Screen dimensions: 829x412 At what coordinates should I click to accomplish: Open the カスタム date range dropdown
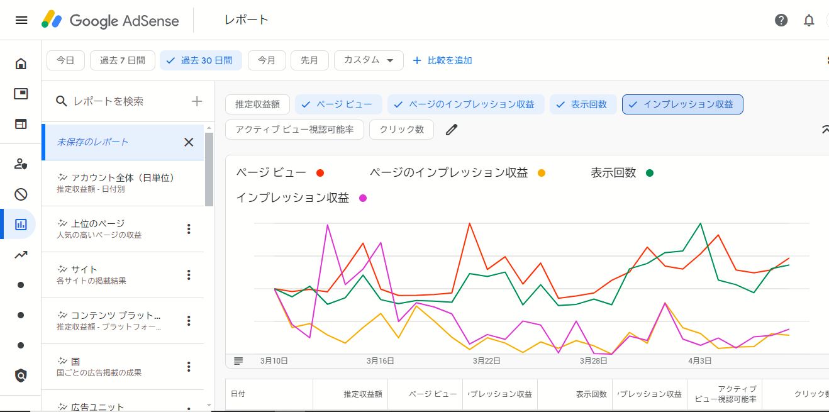pyautogui.click(x=369, y=60)
